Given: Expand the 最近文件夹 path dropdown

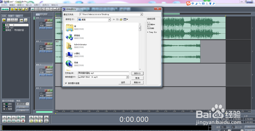Looking at the screenshot, I should [142, 14].
